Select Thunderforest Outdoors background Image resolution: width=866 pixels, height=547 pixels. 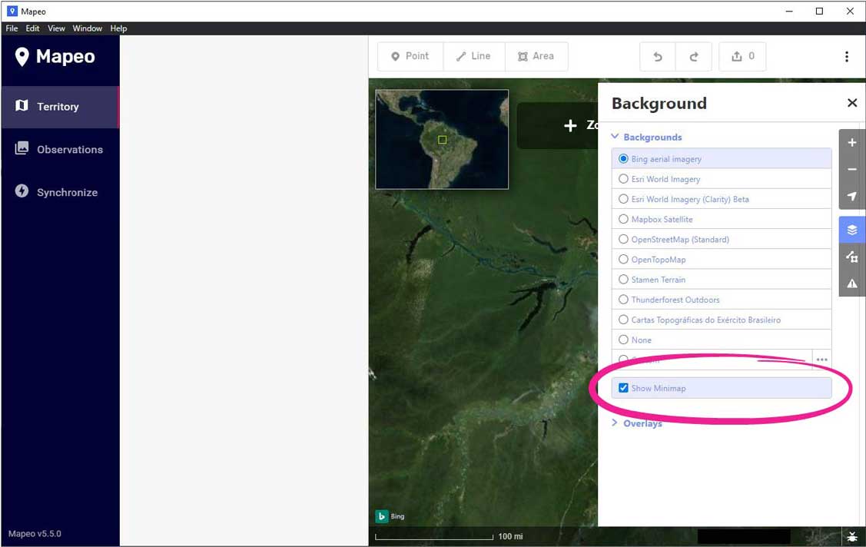pos(722,300)
